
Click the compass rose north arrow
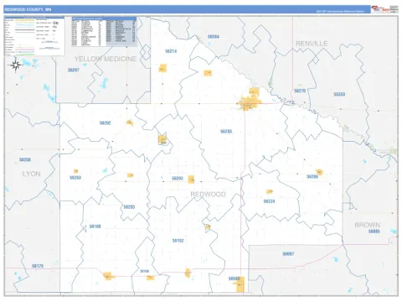16,65
